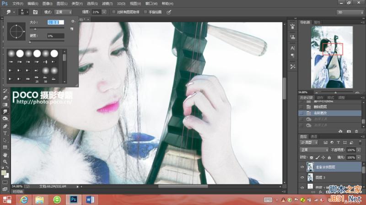This screenshot has height=205, width=366.
Task: Hide '图层 3' via its eye icon
Action: click(x=302, y=177)
